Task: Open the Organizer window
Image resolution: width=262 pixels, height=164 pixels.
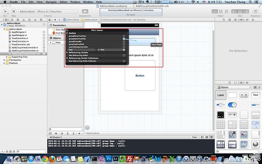Action: click(255, 11)
